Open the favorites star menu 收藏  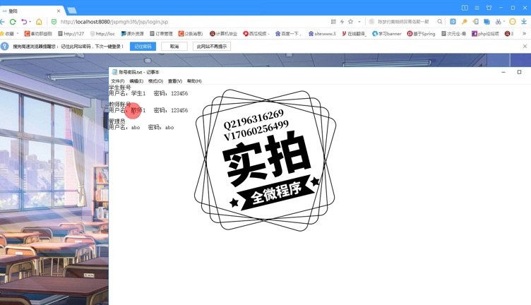(8, 33)
